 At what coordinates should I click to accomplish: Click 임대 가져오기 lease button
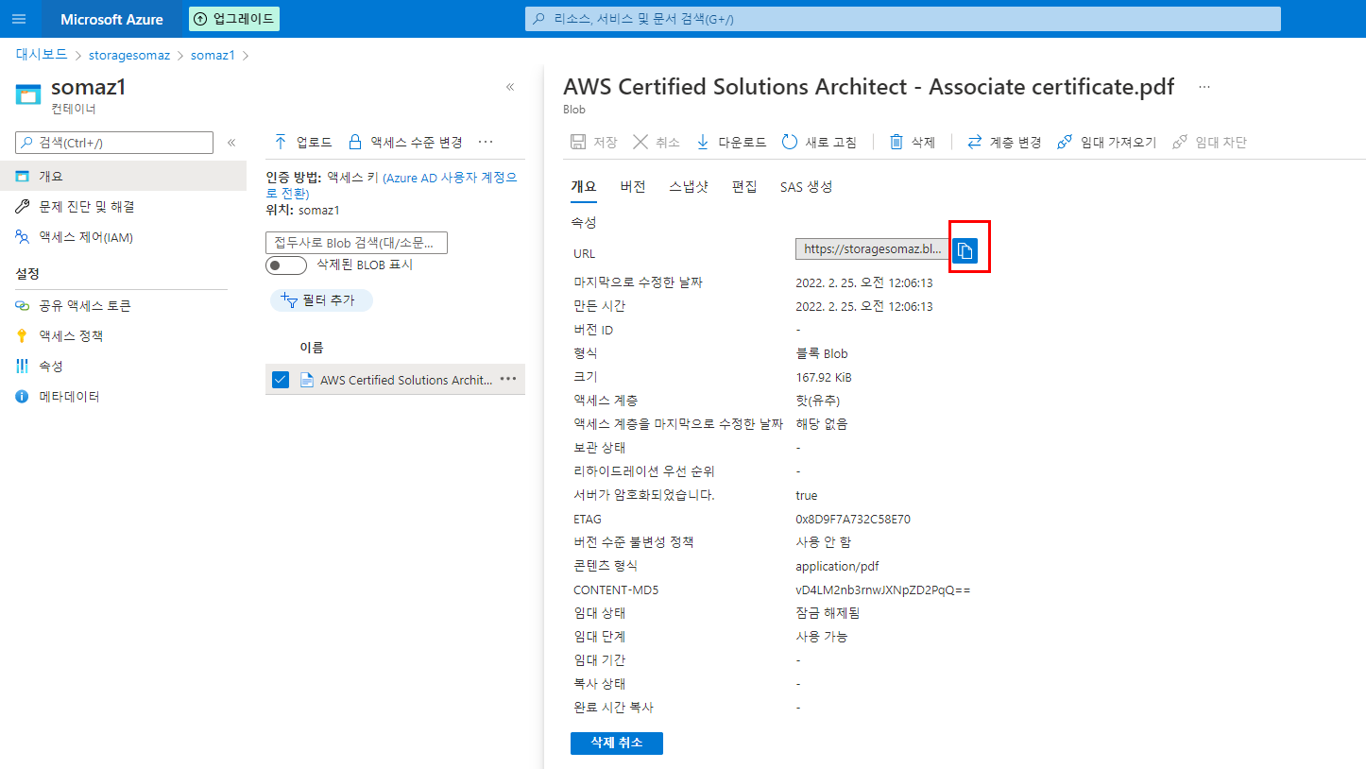click(x=1106, y=143)
